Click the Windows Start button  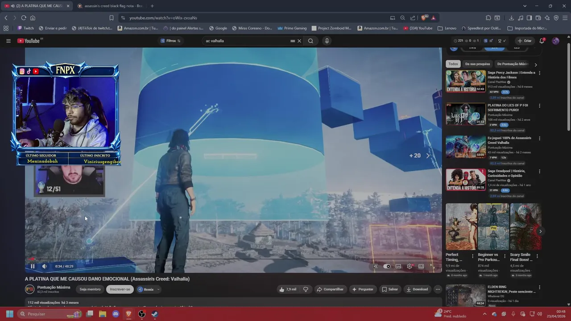tap(9, 314)
